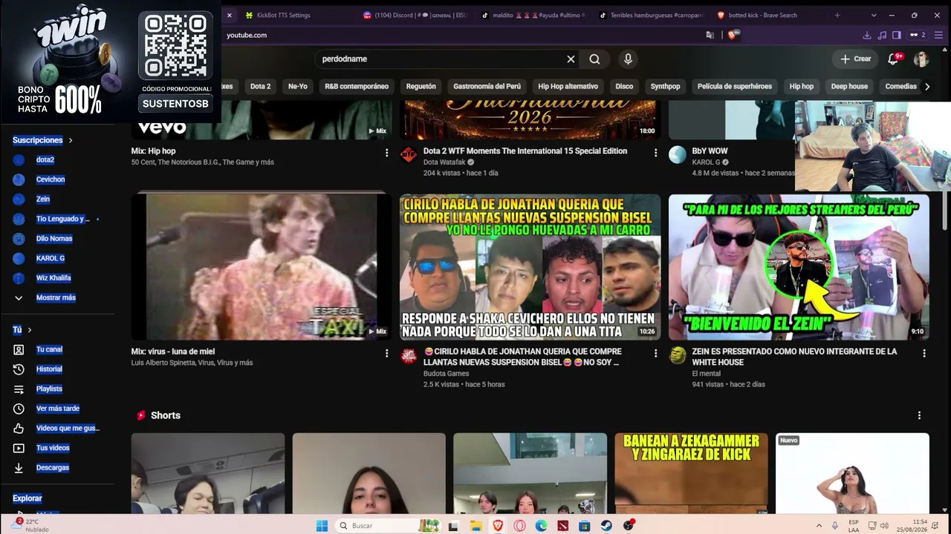Open the Descargas download icon

[x=19, y=468]
